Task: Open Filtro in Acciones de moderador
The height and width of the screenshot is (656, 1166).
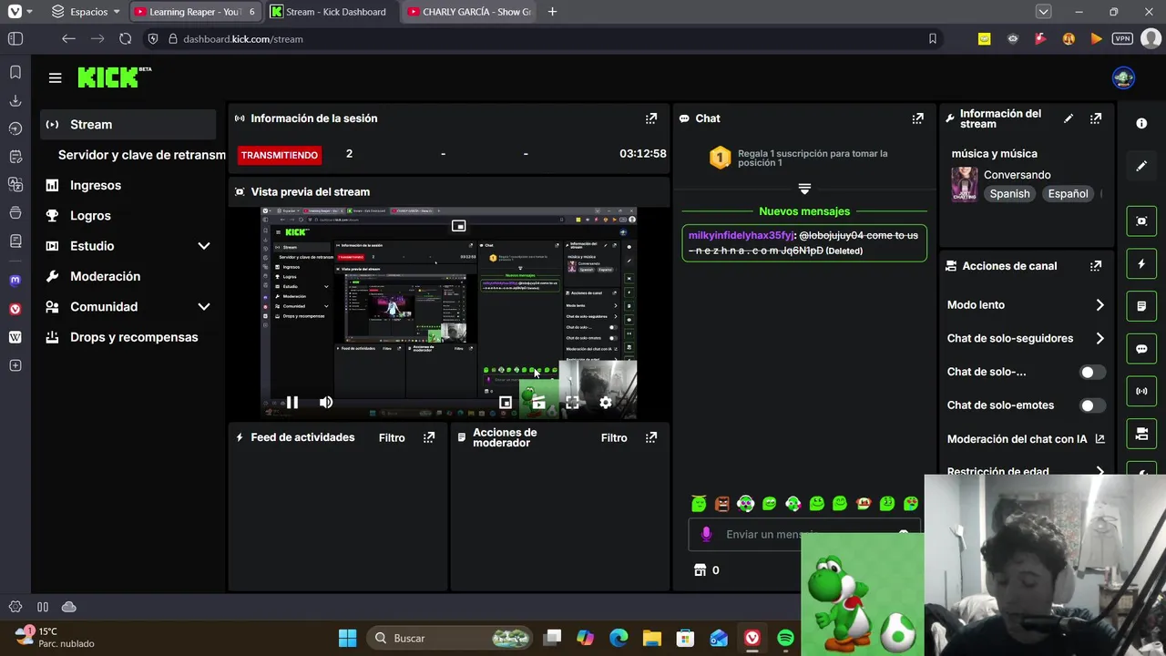Action: click(614, 437)
